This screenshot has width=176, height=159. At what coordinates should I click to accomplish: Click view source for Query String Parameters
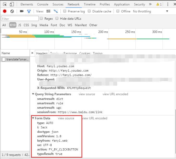pyautogui.click(x=87, y=94)
